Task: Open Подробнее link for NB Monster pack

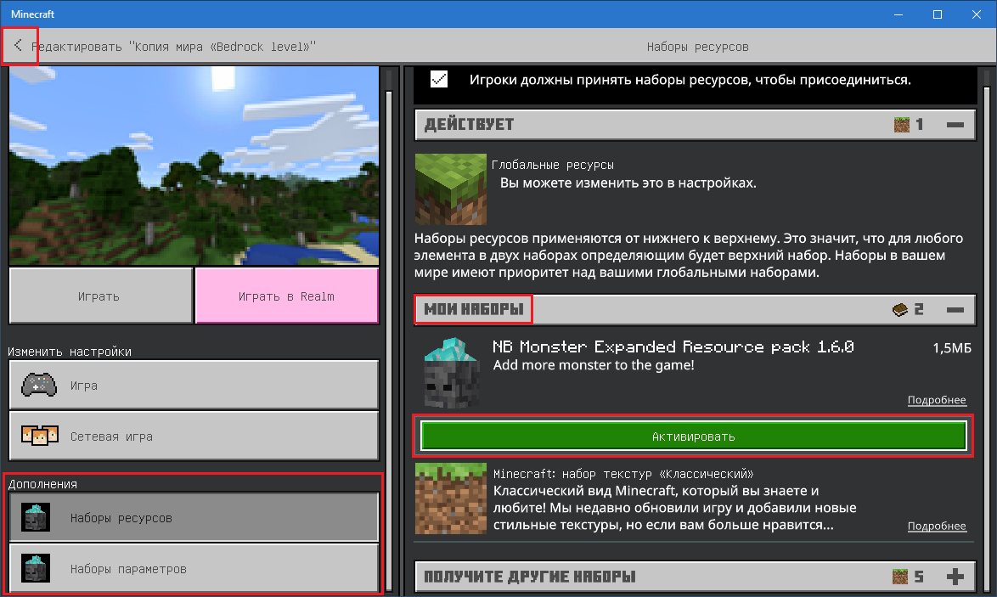Action: [x=936, y=400]
